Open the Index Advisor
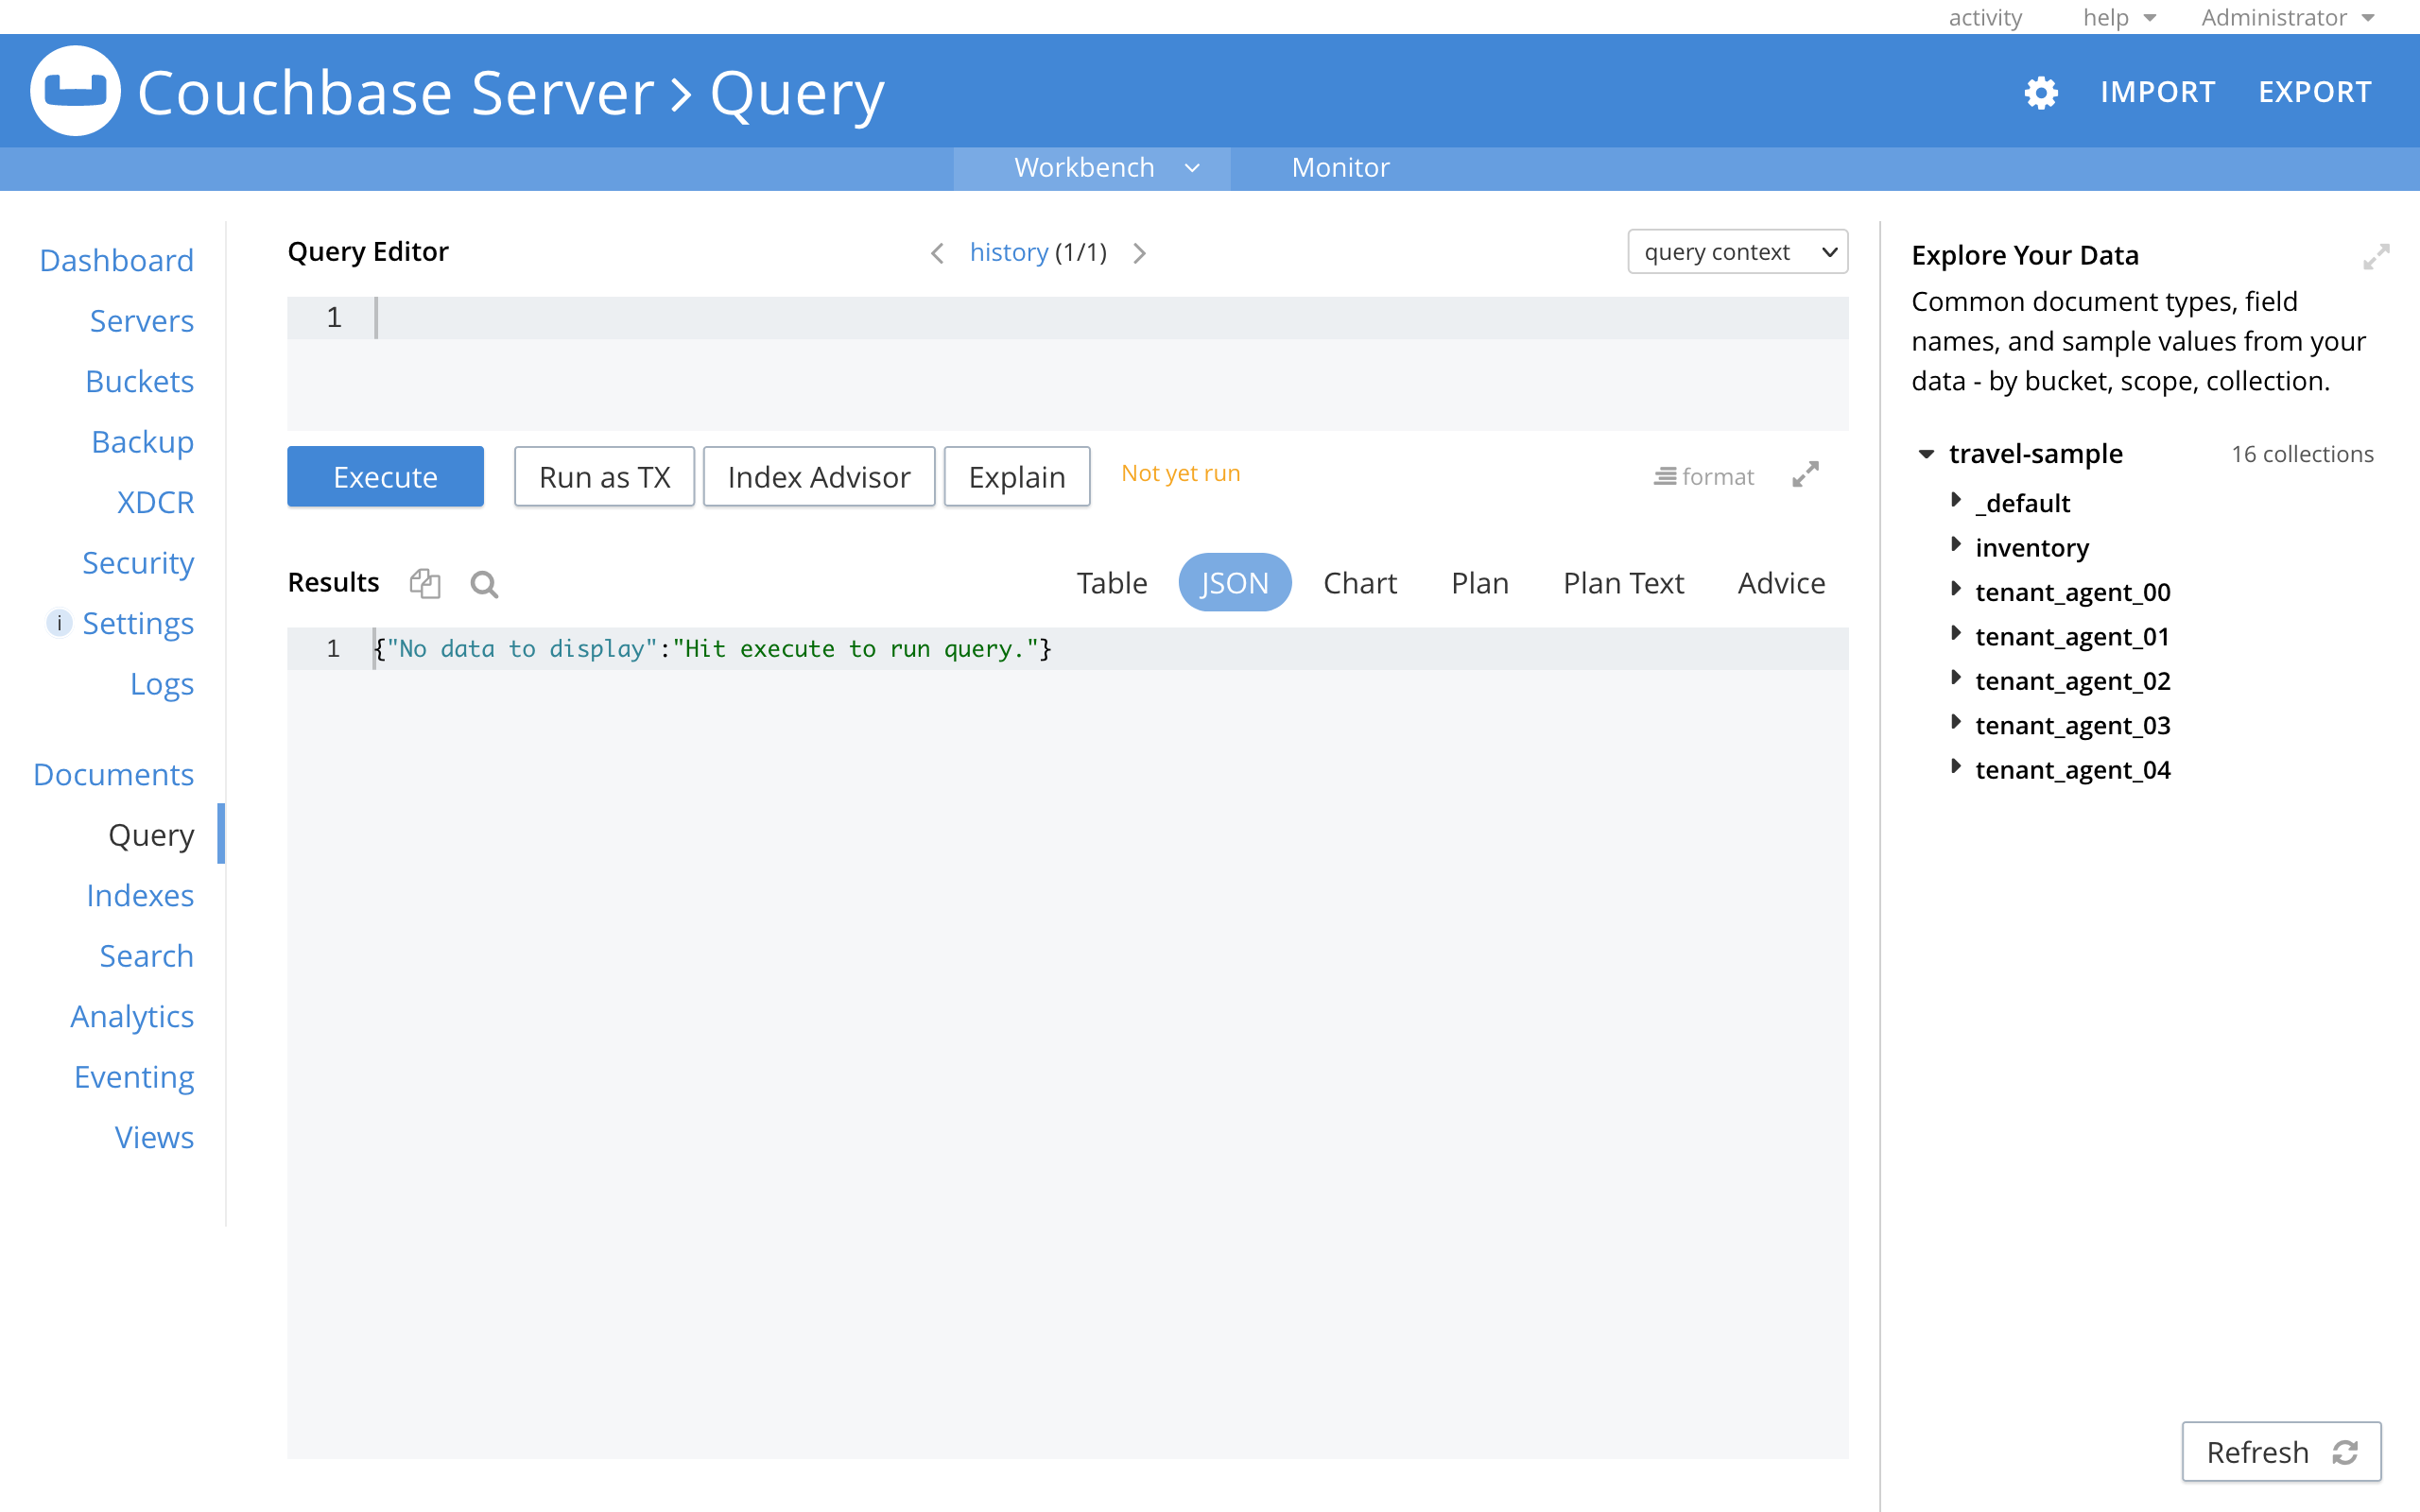The height and width of the screenshot is (1512, 2420). 818,476
